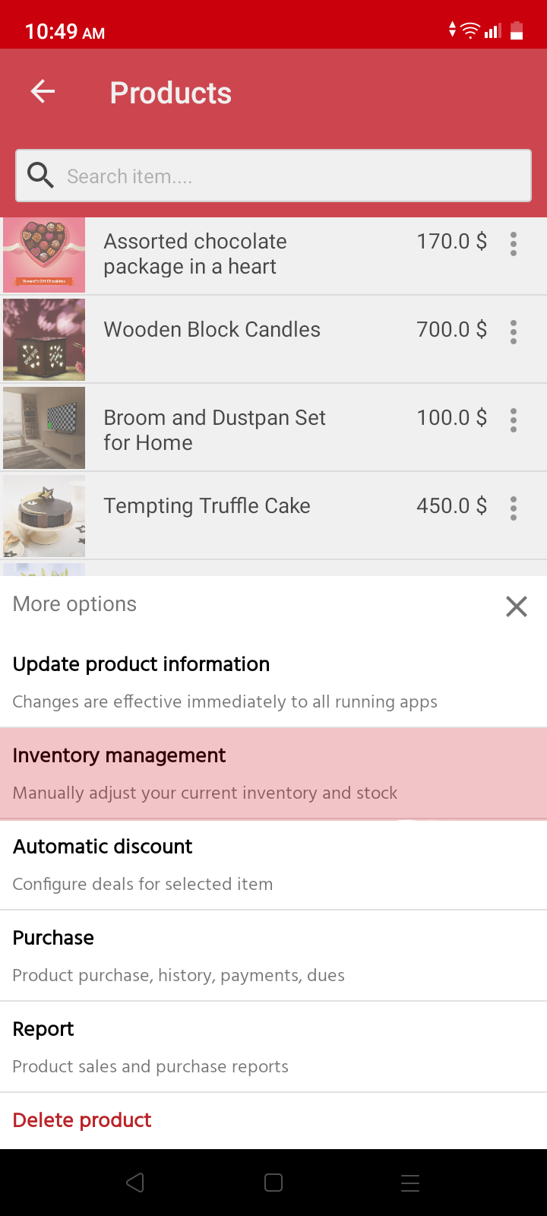The height and width of the screenshot is (1216, 547).
Task: Select Update product information option
Action: coord(273,681)
